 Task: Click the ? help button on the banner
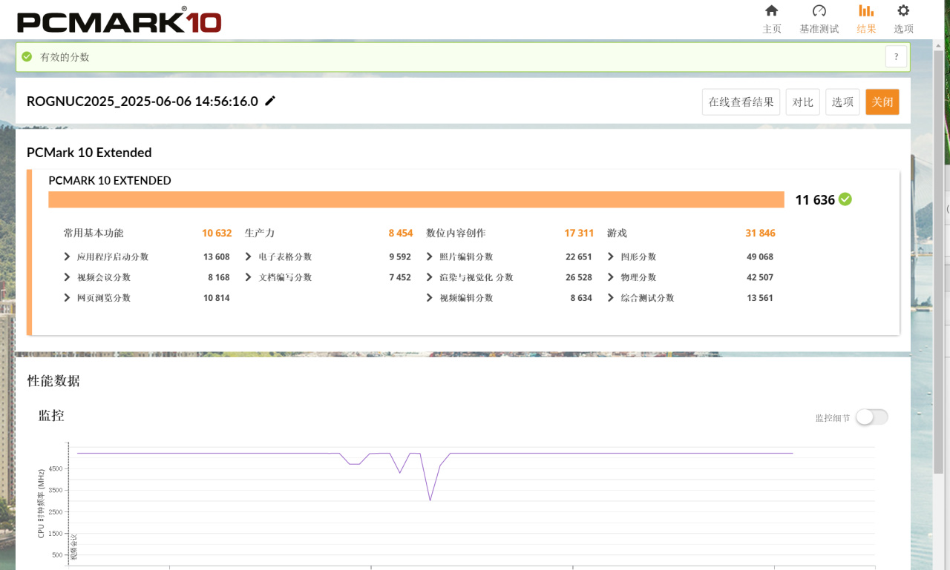[896, 56]
